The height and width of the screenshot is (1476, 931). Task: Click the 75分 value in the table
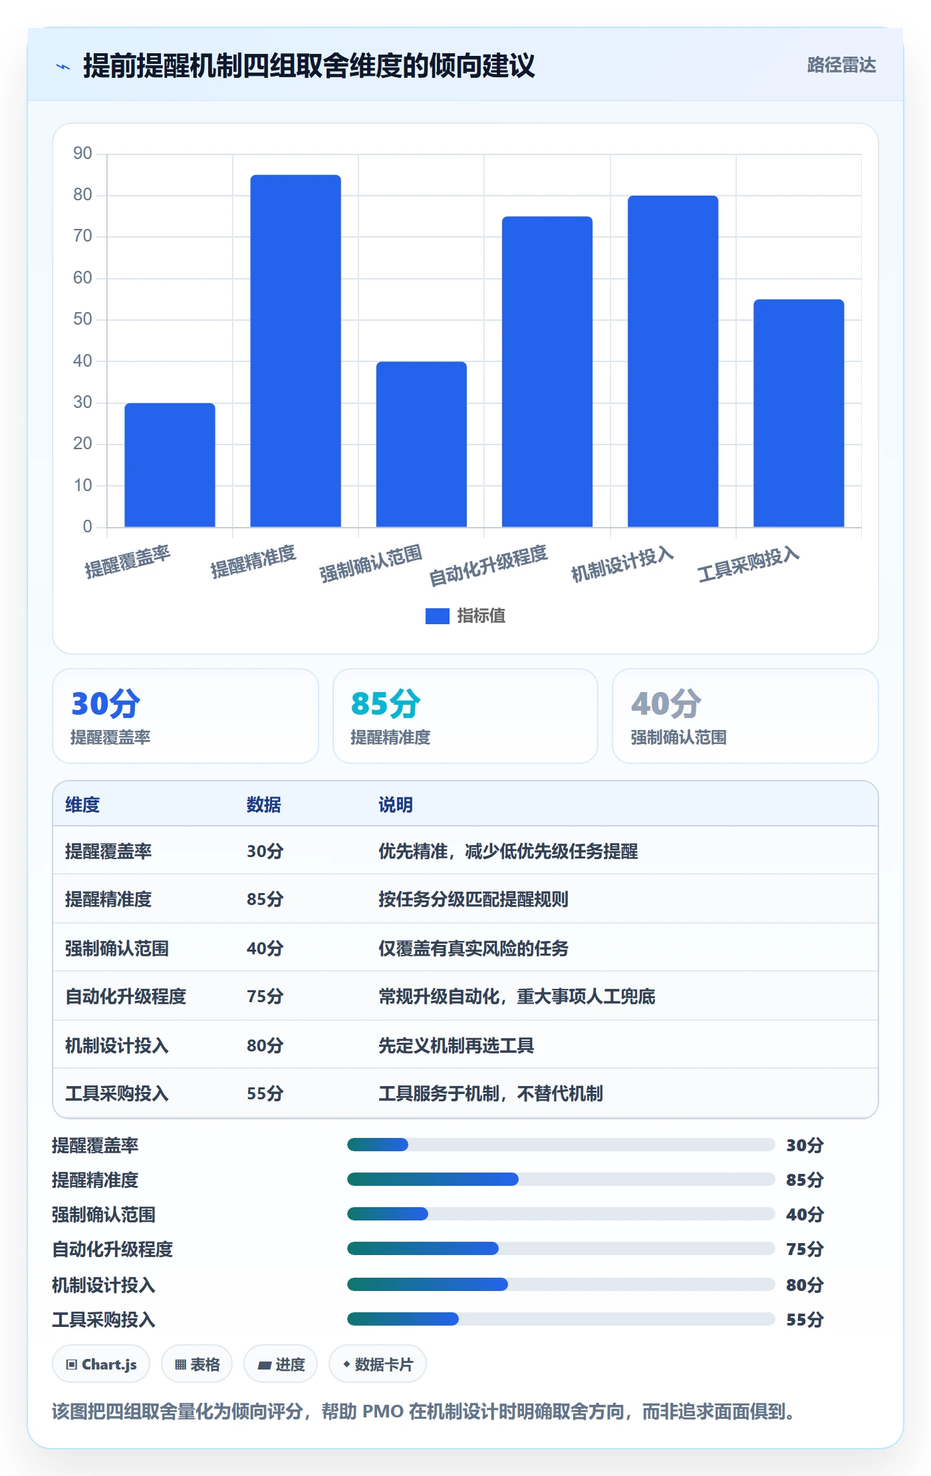[265, 996]
